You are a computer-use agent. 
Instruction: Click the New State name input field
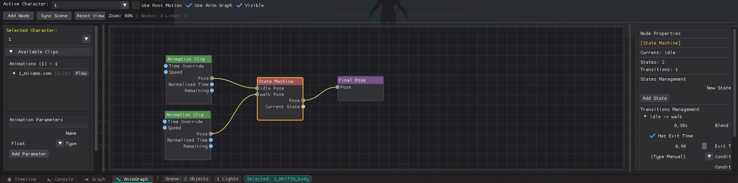point(672,88)
